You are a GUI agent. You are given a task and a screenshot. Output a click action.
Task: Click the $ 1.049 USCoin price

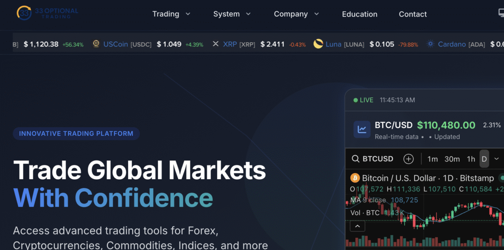coord(169,45)
